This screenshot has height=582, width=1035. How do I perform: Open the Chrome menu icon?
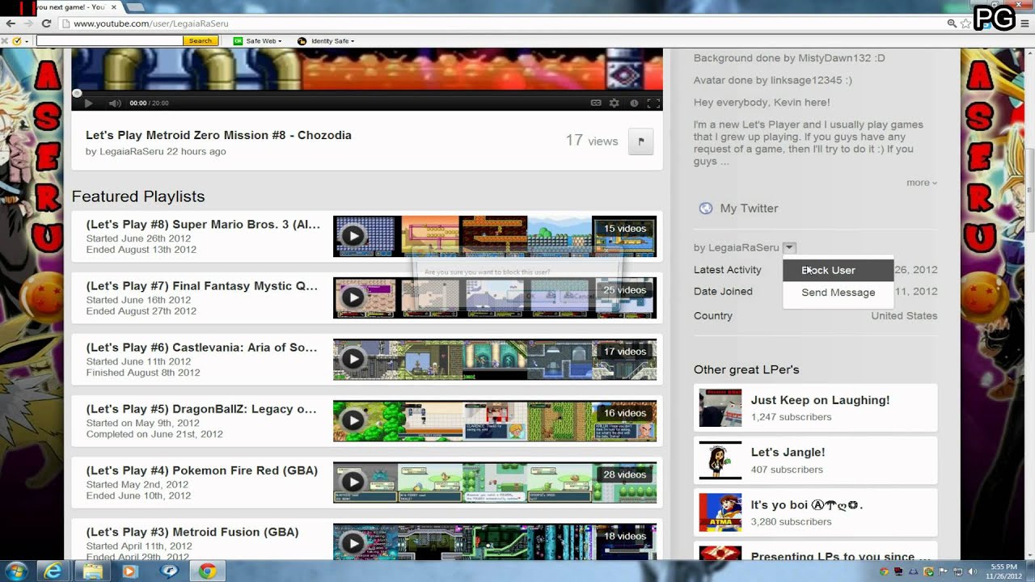pyautogui.click(x=1023, y=23)
